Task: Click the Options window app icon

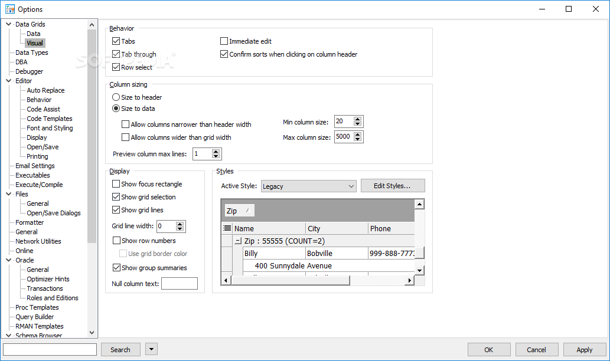Action: [x=9, y=9]
